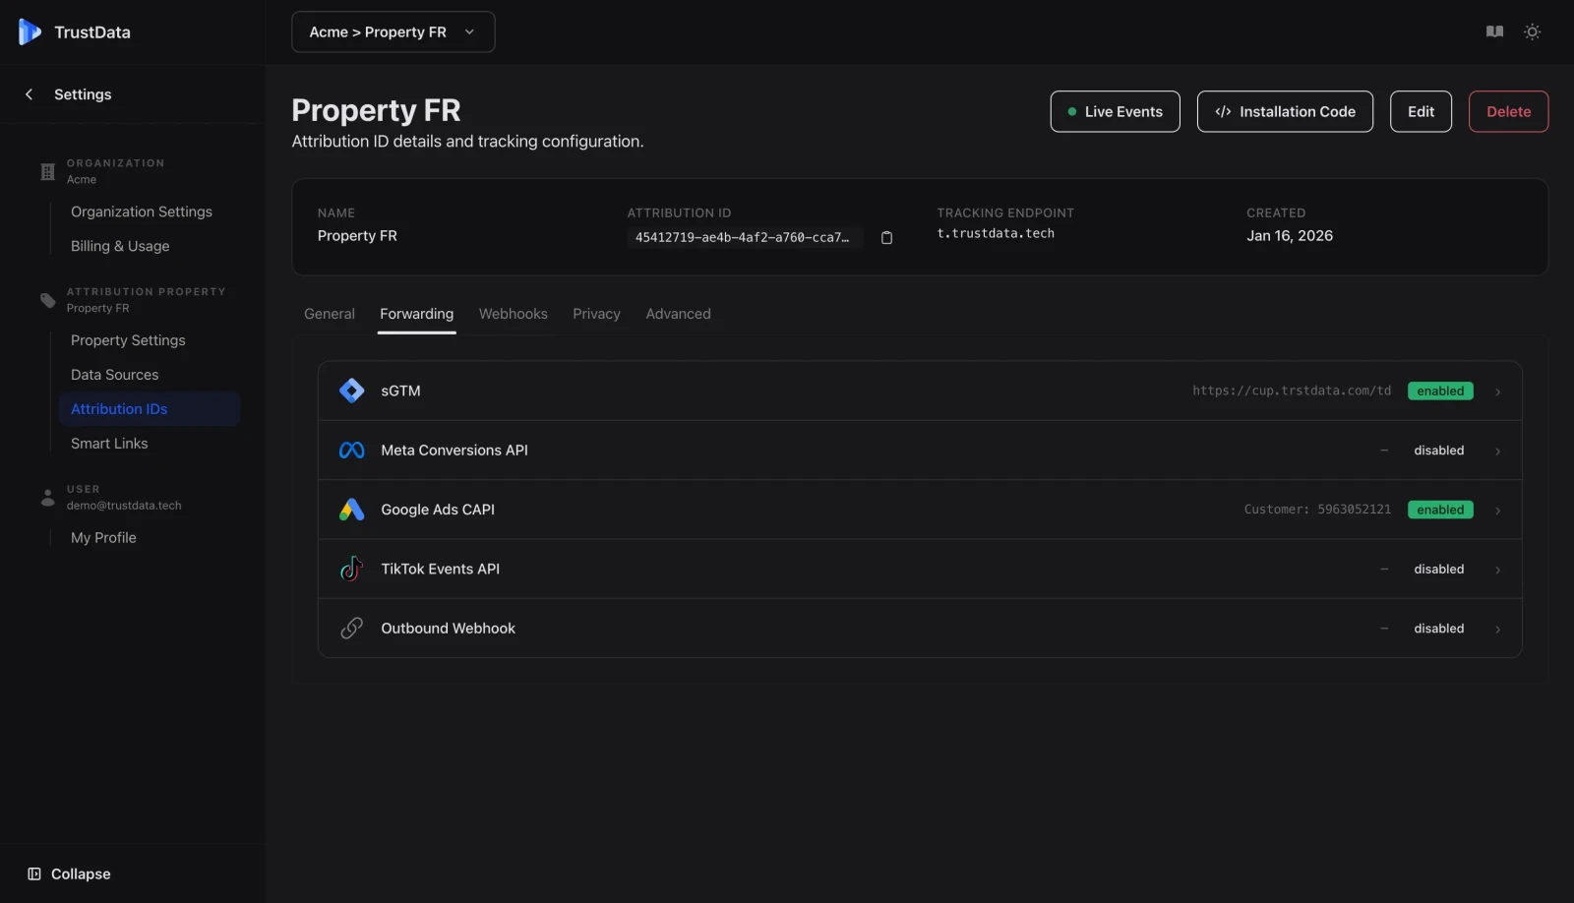Click the Meta infinity logo icon
1574x903 pixels.
351,451
